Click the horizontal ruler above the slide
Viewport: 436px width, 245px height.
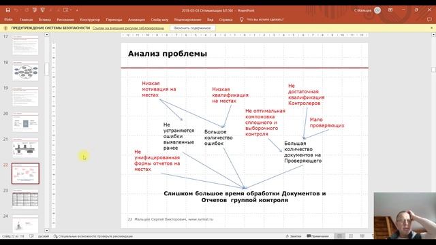click(x=245, y=35)
